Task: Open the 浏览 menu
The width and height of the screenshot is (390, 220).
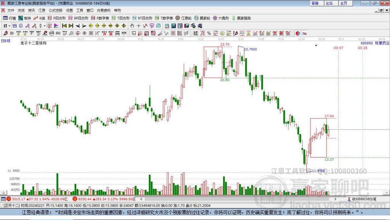Action: click(x=21, y=10)
